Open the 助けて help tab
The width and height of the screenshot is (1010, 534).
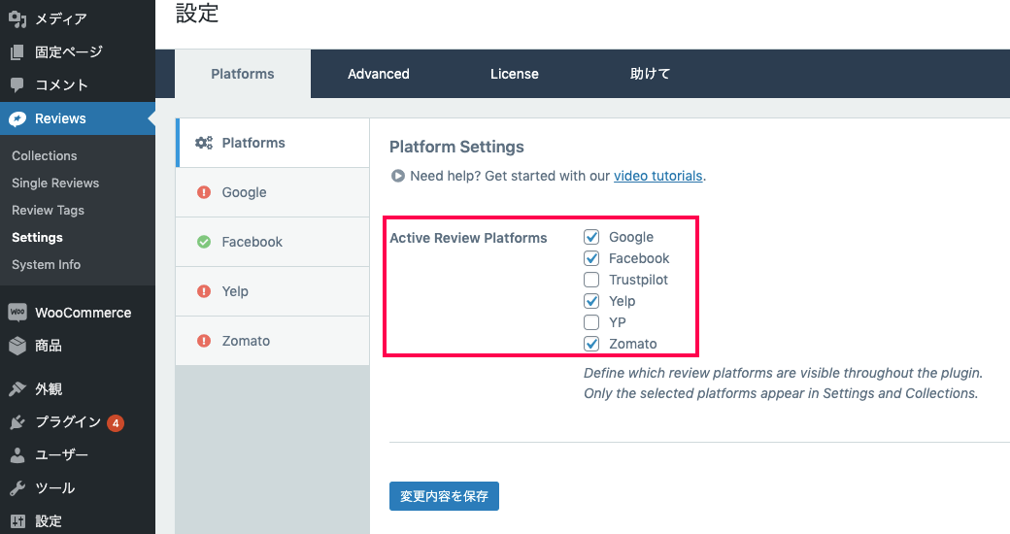click(650, 74)
